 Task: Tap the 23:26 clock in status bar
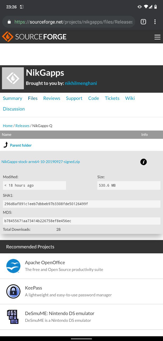click(11, 7)
